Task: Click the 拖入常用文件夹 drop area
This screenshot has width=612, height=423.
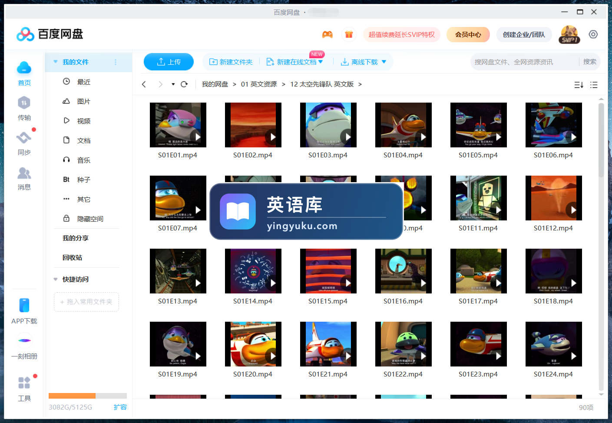Action: [x=86, y=302]
